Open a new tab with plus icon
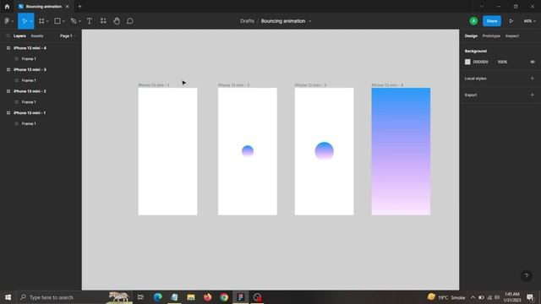This screenshot has height=304, width=541. [79, 6]
